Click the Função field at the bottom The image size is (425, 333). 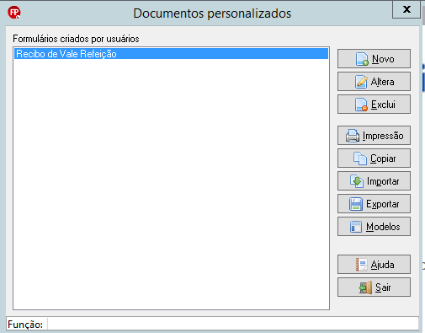[x=233, y=325]
